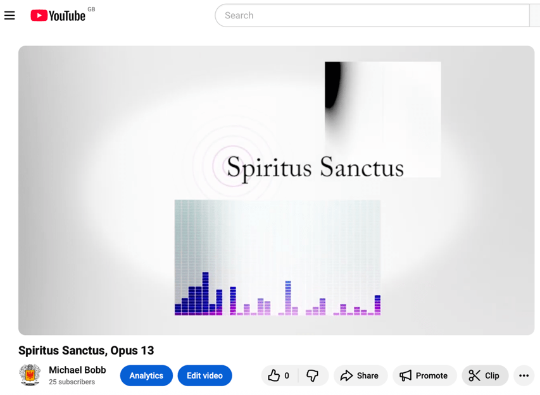Open Michael Bobb's channel avatar

pos(30,375)
